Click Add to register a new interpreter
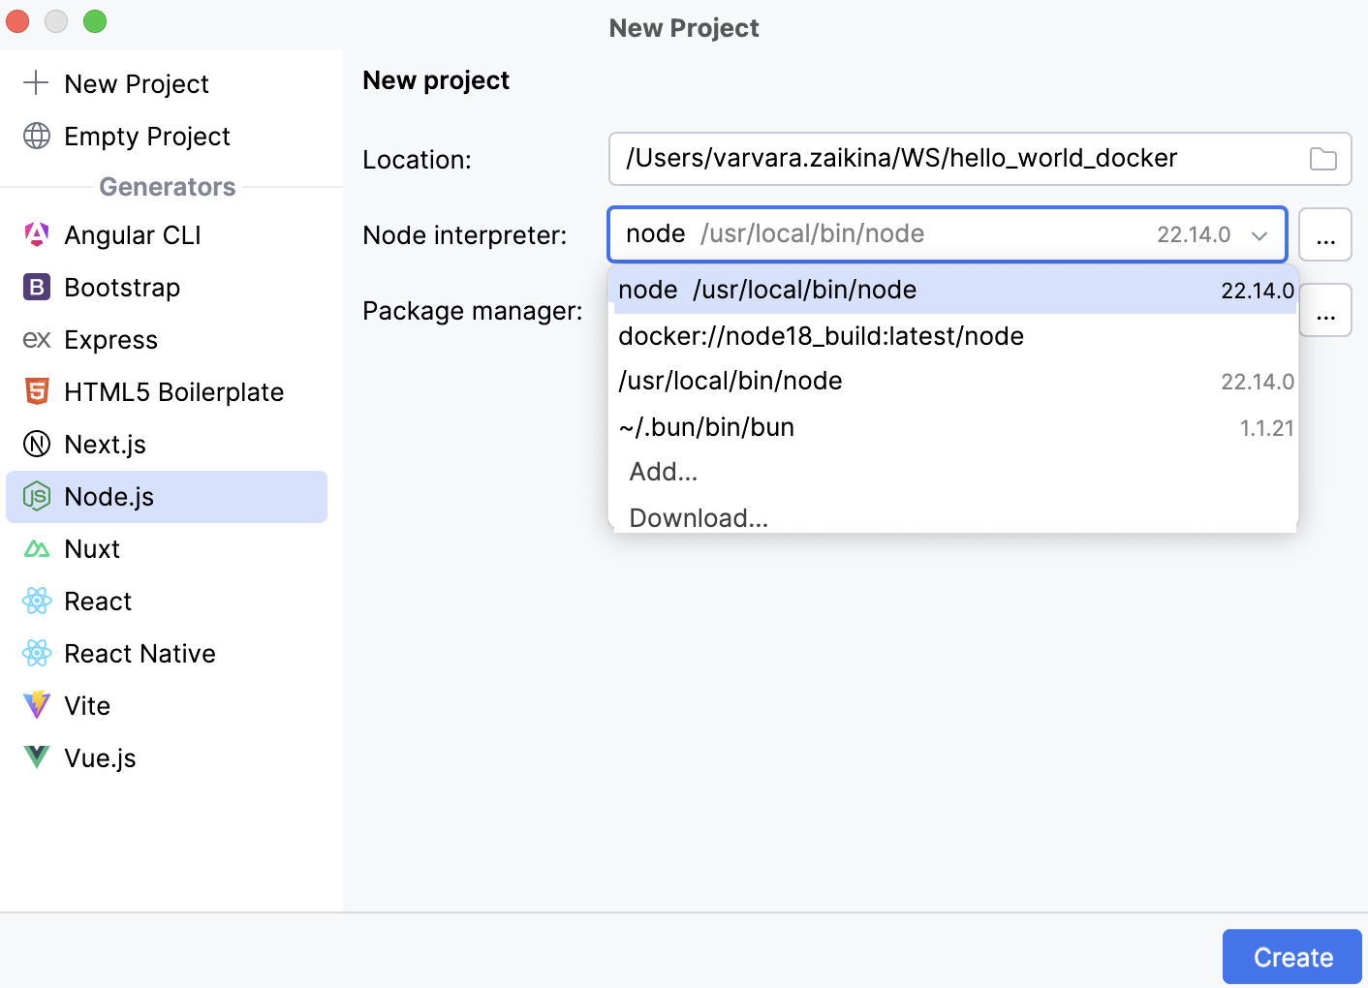 663,472
